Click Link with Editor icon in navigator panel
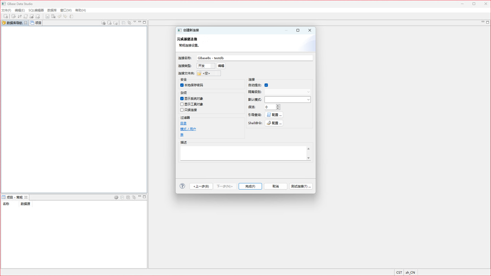The height and width of the screenshot is (276, 491). click(x=129, y=23)
